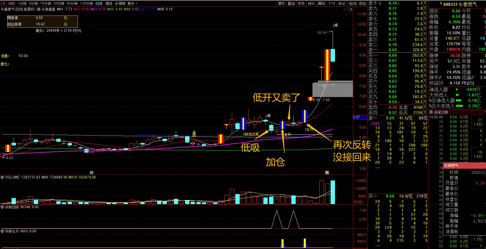Open the 逐笔还原 tick detail panel icon
The height and width of the screenshot is (249, 486).
point(431,112)
